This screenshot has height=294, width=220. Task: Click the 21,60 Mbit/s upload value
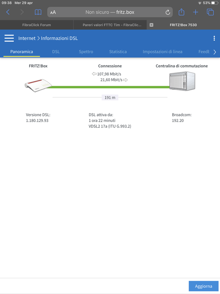[111, 80]
